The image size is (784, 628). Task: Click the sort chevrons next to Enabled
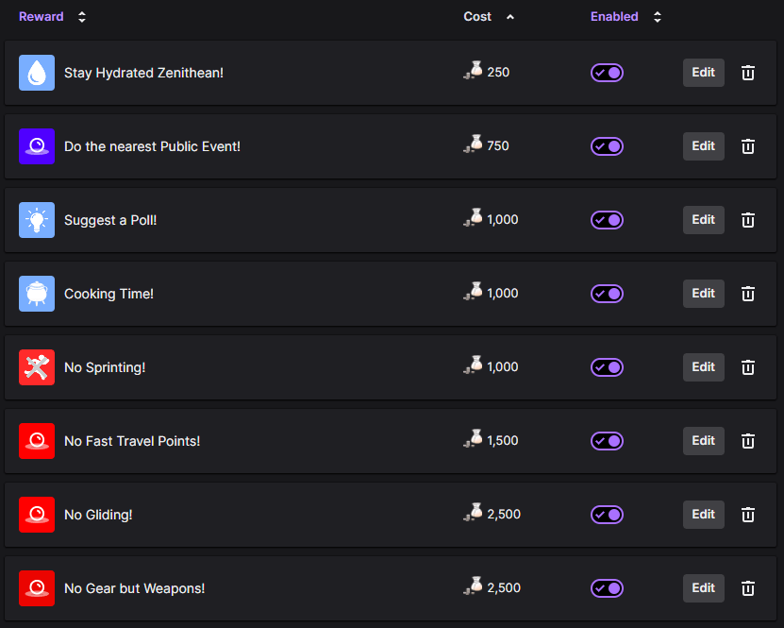[x=657, y=16]
